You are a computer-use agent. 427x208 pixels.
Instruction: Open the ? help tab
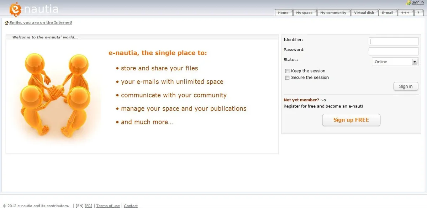click(x=418, y=12)
